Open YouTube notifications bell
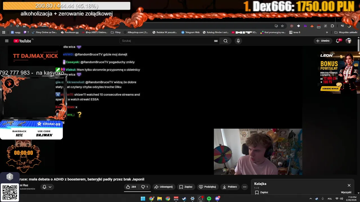 338,41
